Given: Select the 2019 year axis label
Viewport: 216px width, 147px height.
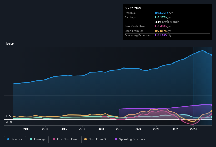Looking at the screenshot, I should pyautogui.click(x=119, y=129).
